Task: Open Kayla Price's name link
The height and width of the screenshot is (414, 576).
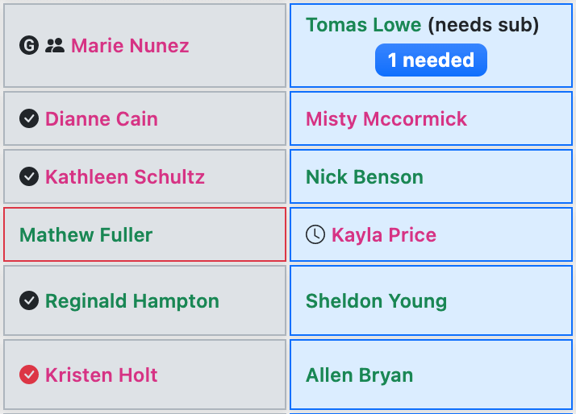Action: coord(384,235)
